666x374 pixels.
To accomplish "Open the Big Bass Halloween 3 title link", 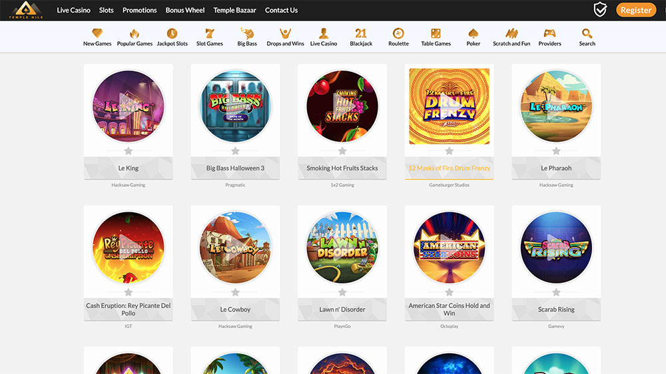I will click(x=235, y=168).
